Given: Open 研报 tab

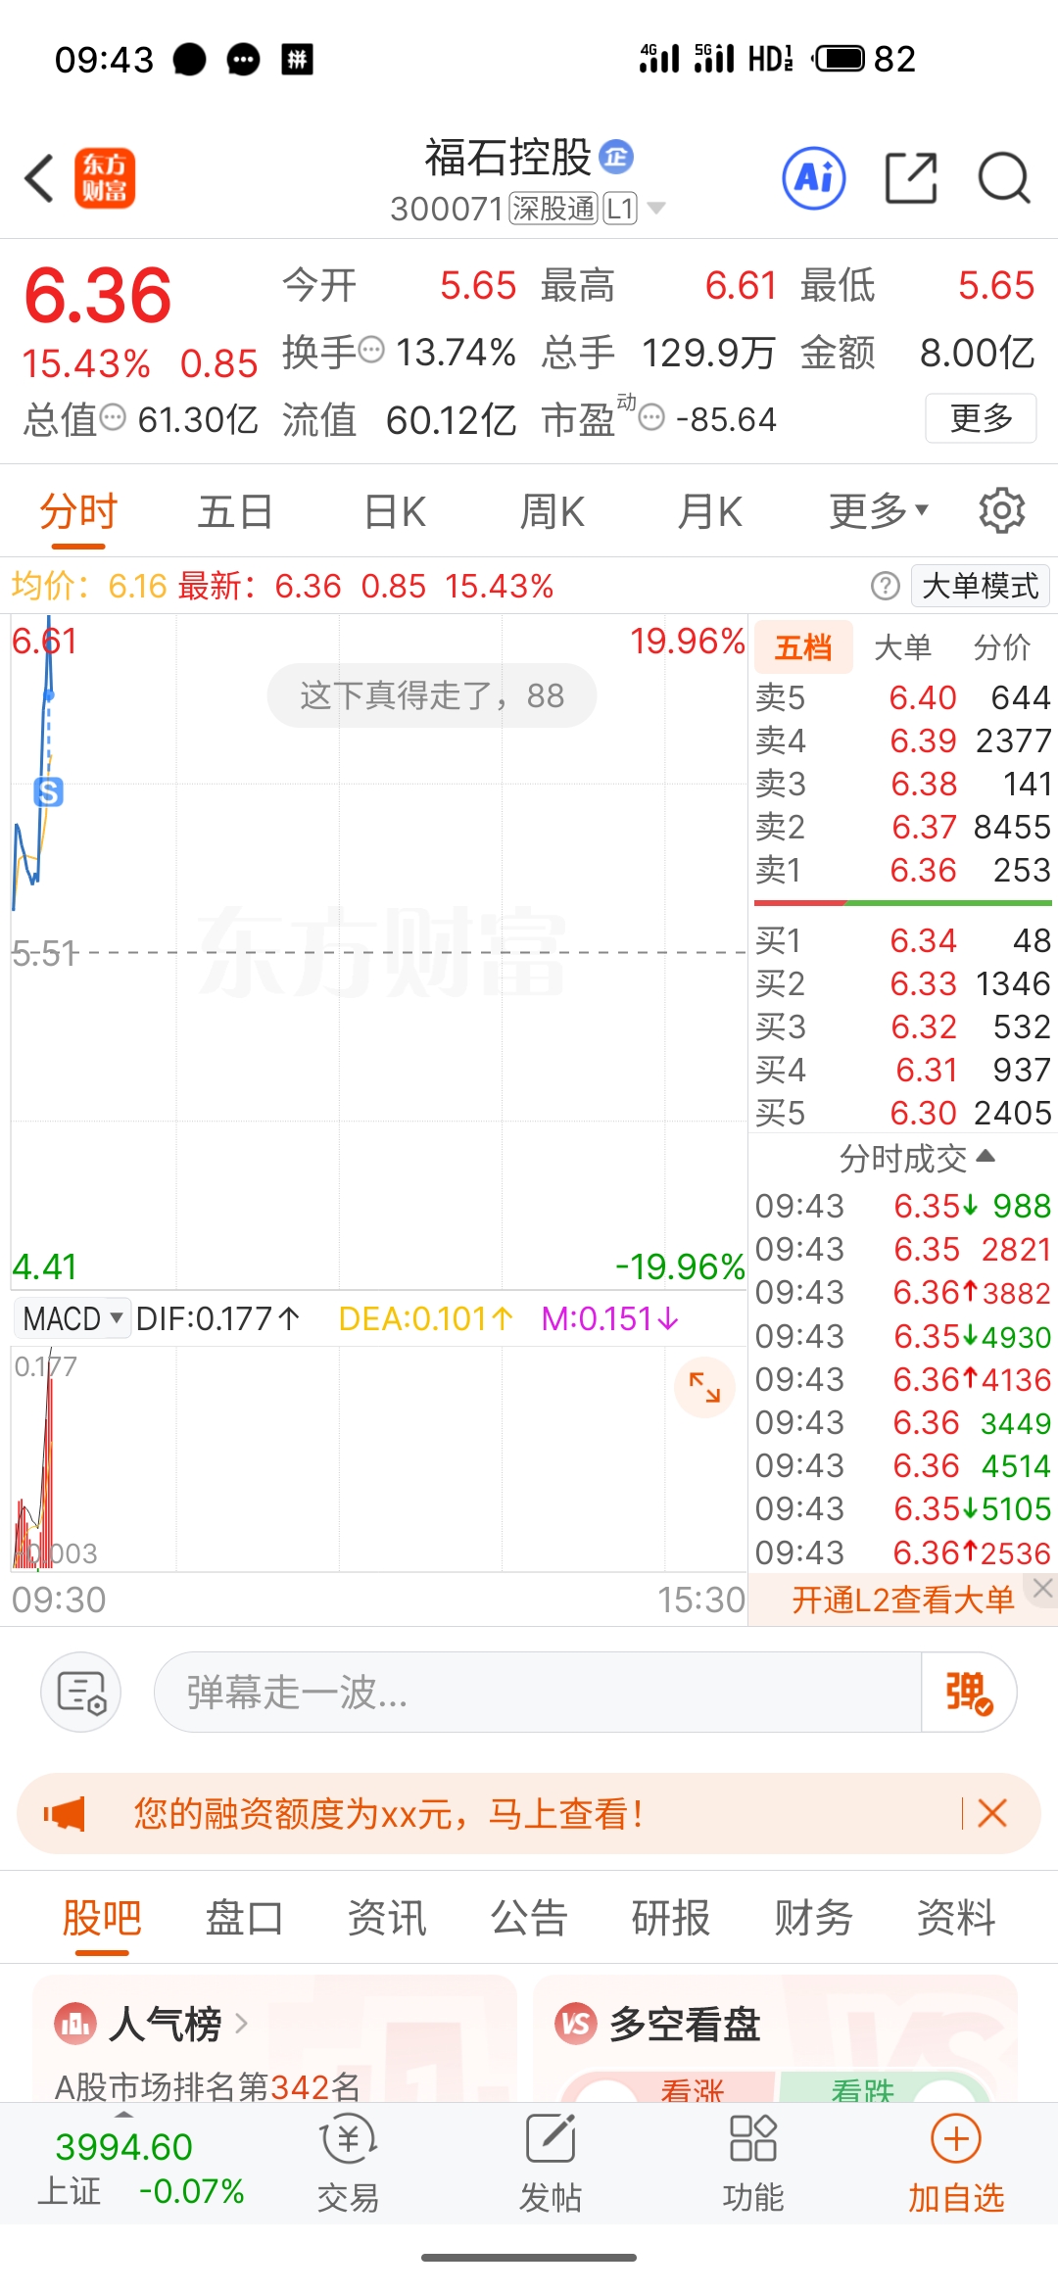Looking at the screenshot, I should tap(671, 1917).
